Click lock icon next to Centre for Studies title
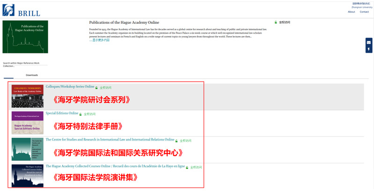 [176, 140]
